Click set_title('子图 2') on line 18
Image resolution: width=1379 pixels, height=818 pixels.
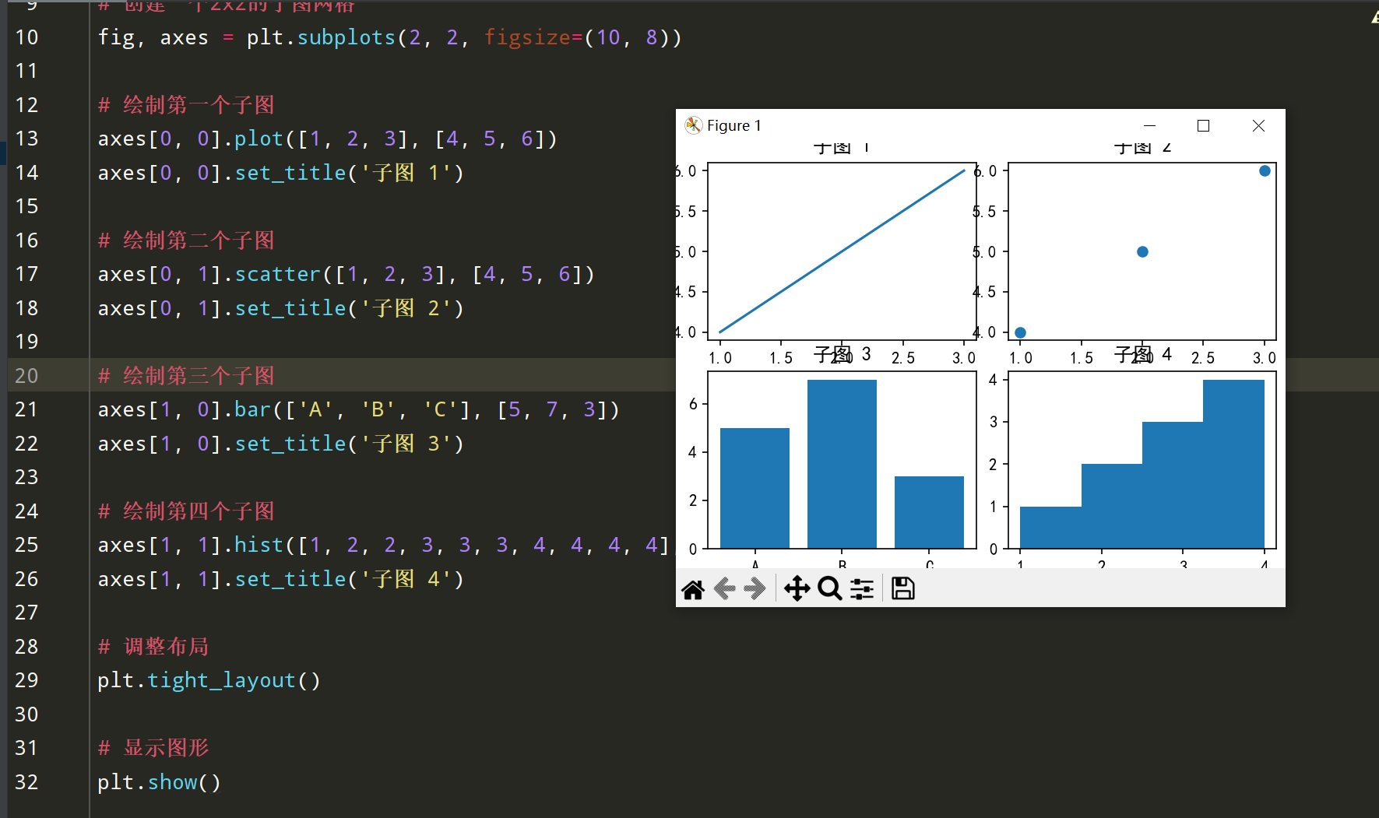point(350,308)
